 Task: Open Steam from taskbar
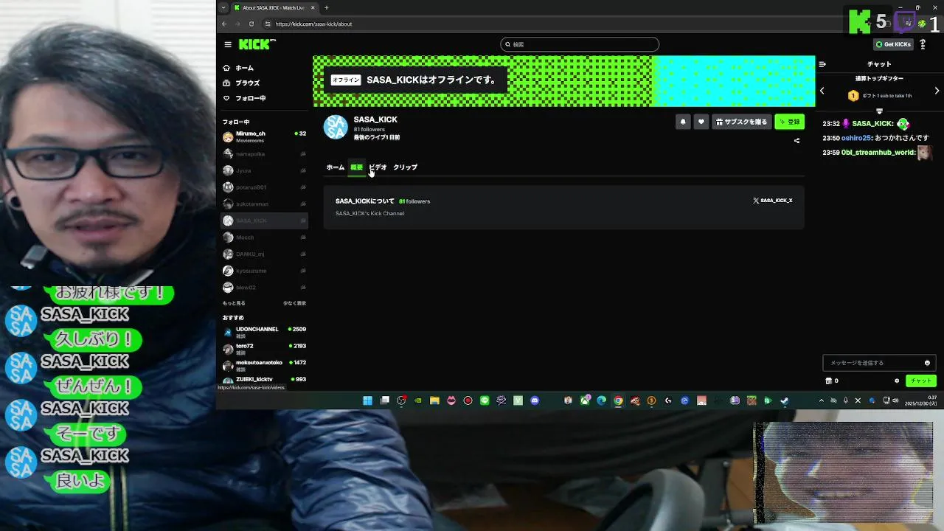click(785, 400)
